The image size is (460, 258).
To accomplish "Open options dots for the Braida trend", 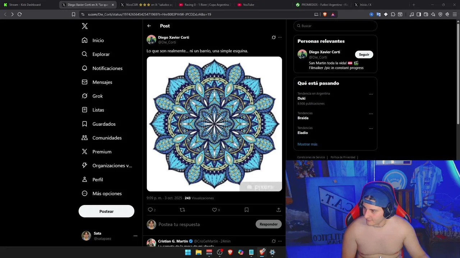I will pyautogui.click(x=371, y=114).
